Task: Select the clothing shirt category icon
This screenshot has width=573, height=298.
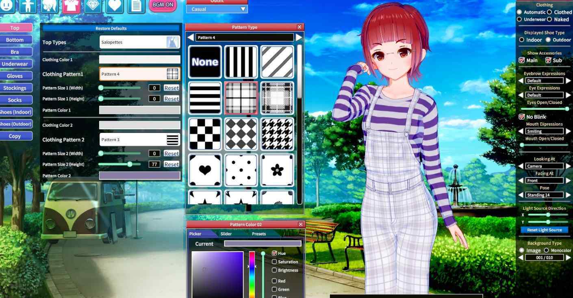Action: tap(71, 5)
